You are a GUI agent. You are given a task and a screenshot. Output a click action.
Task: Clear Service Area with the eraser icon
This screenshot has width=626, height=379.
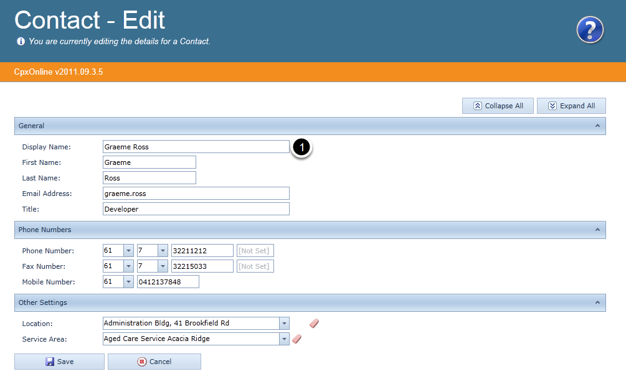coord(297,339)
